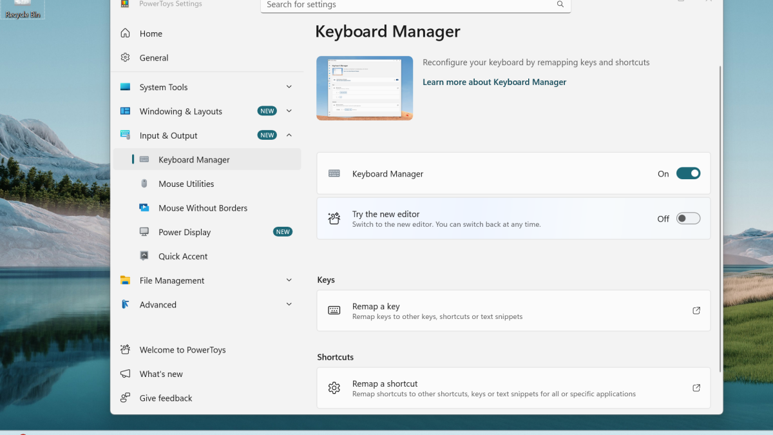The width and height of the screenshot is (773, 435).
Task: Click the Remap a key label
Action: pos(376,307)
